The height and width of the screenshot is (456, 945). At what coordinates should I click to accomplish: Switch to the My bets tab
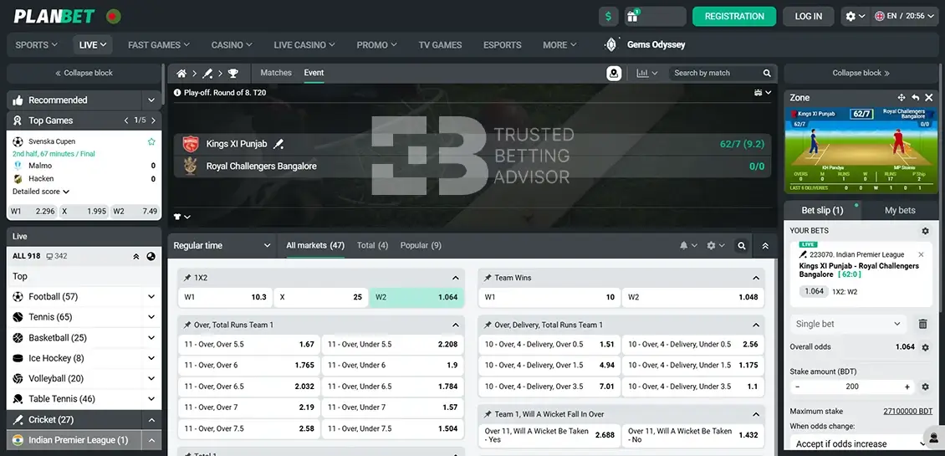point(900,211)
